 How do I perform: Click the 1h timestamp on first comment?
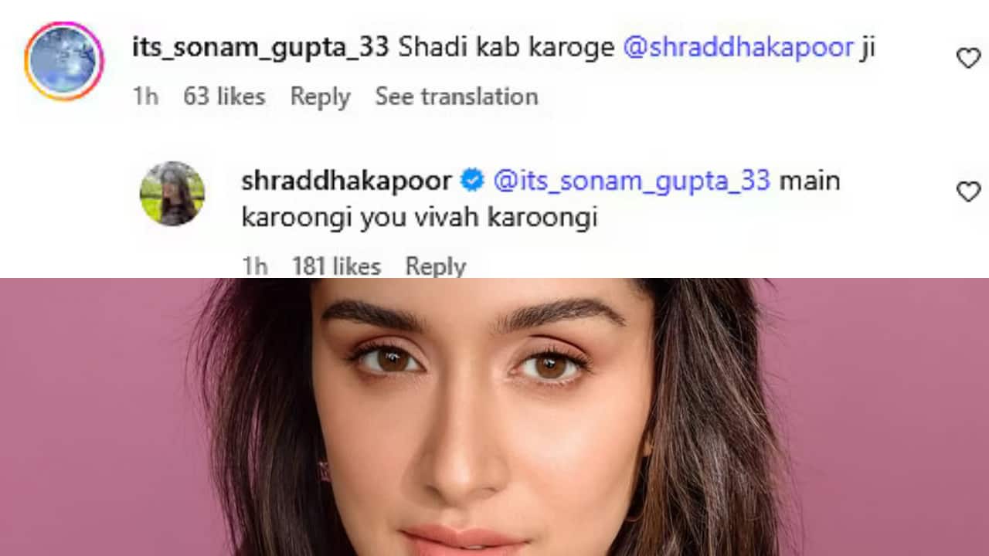pos(145,97)
